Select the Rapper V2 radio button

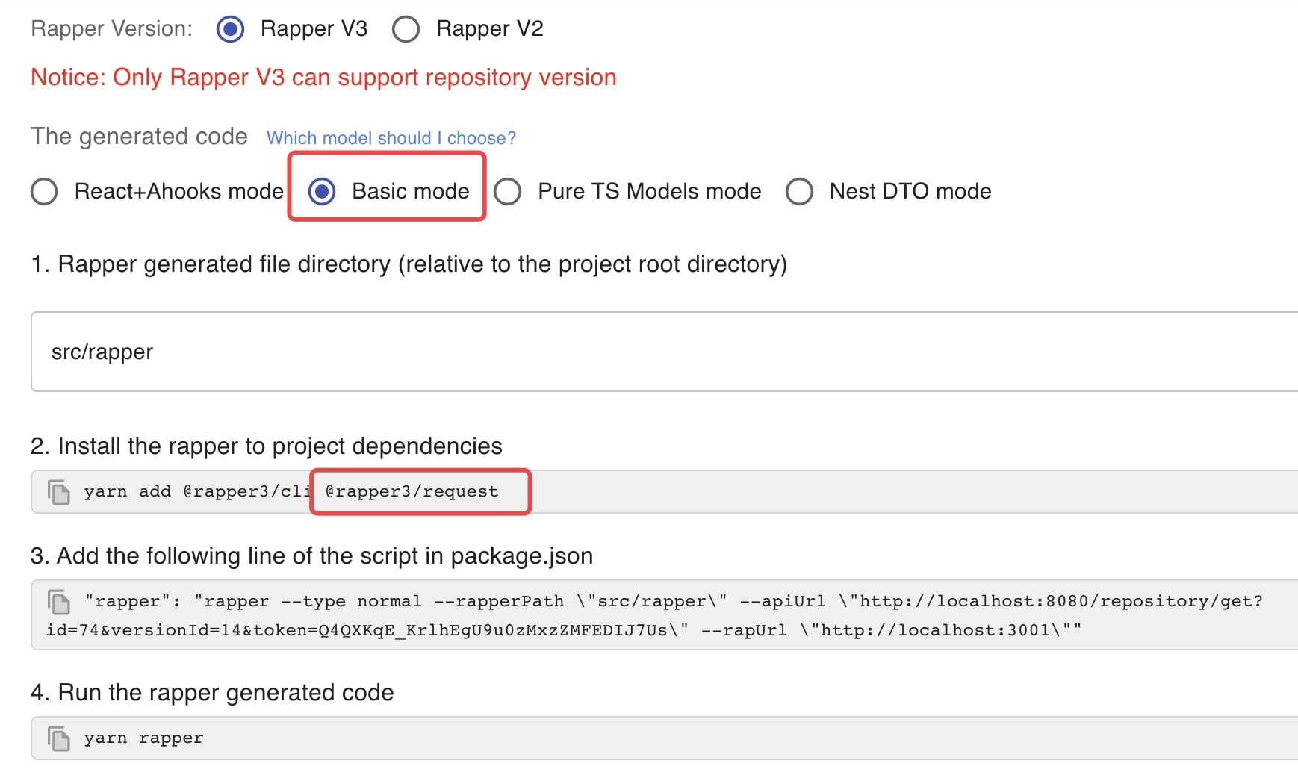406,29
